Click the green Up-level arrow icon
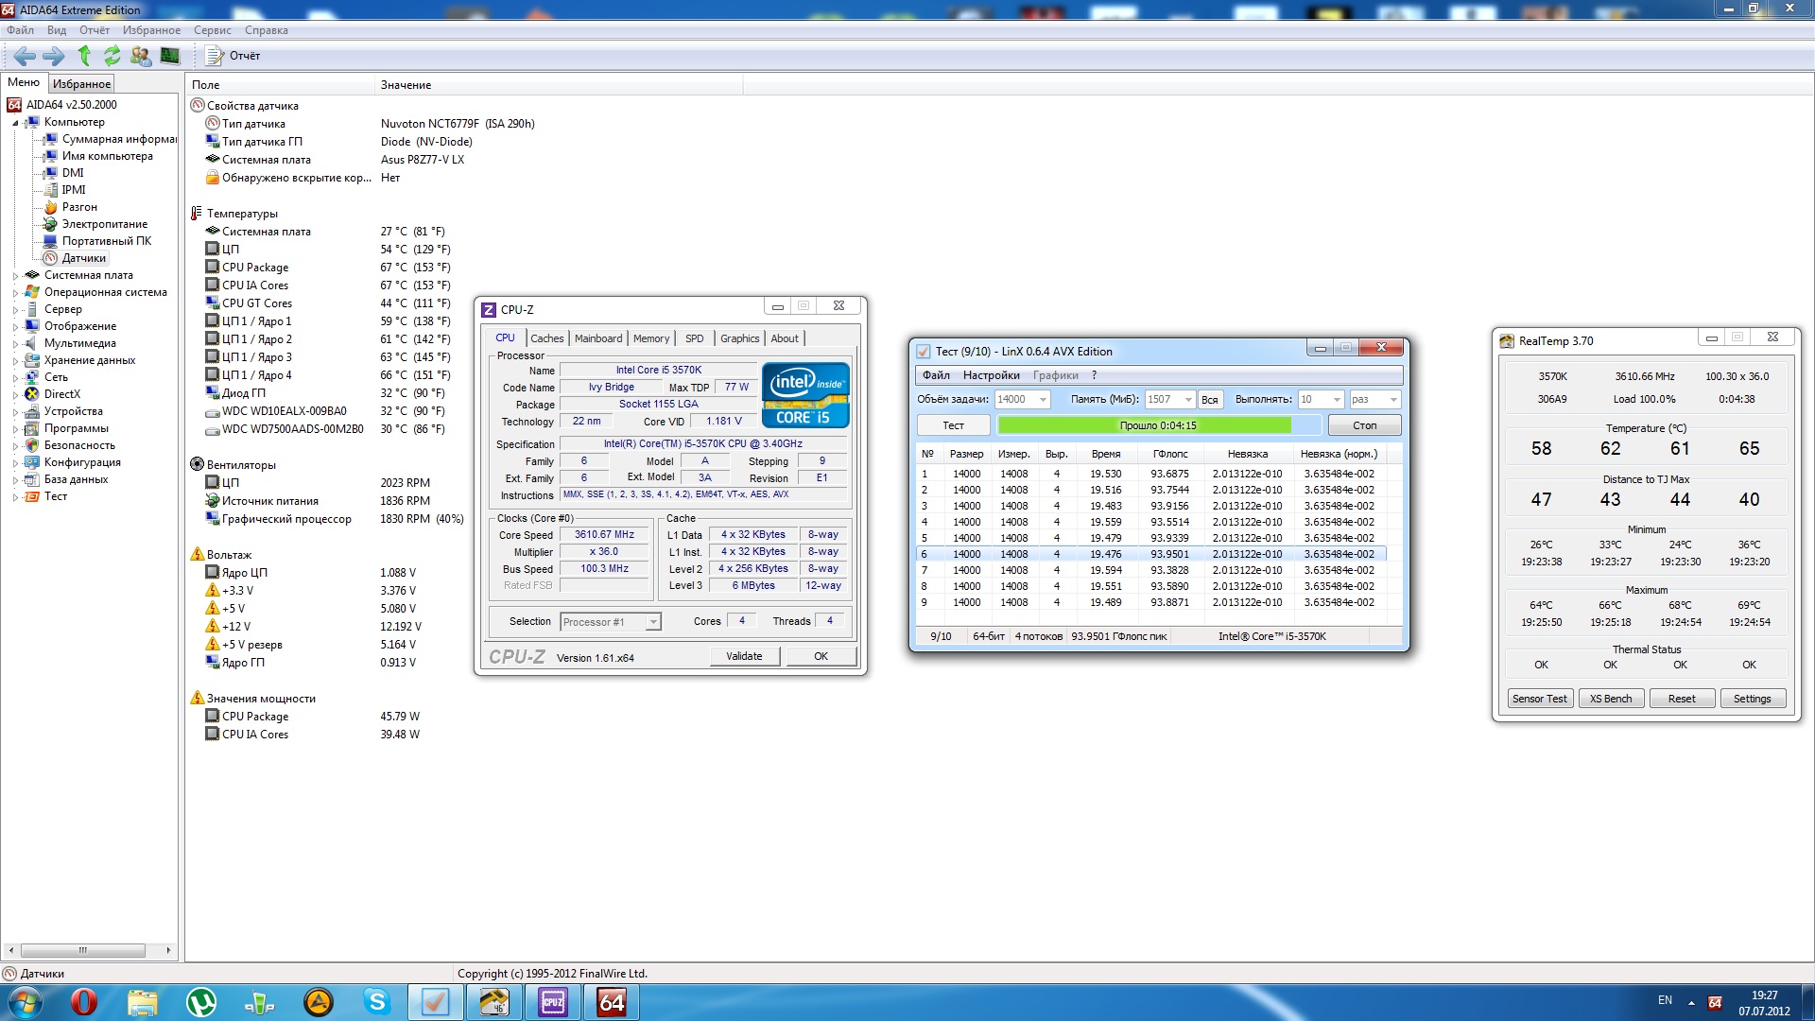1815x1021 pixels. [84, 56]
